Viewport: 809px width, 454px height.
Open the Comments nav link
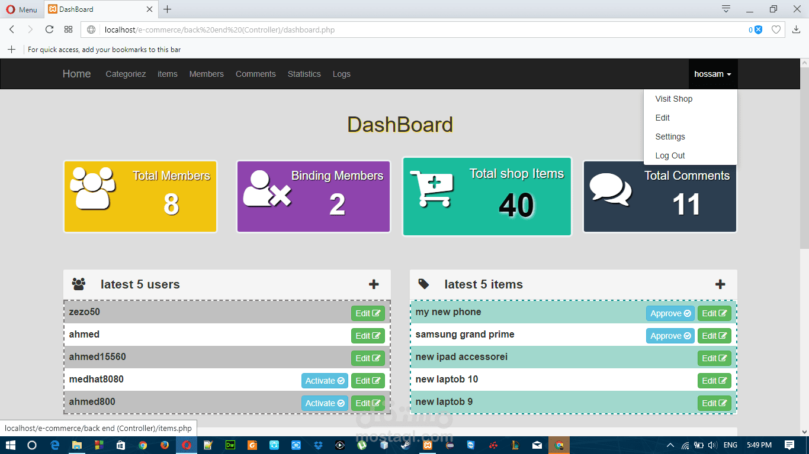[x=256, y=74]
